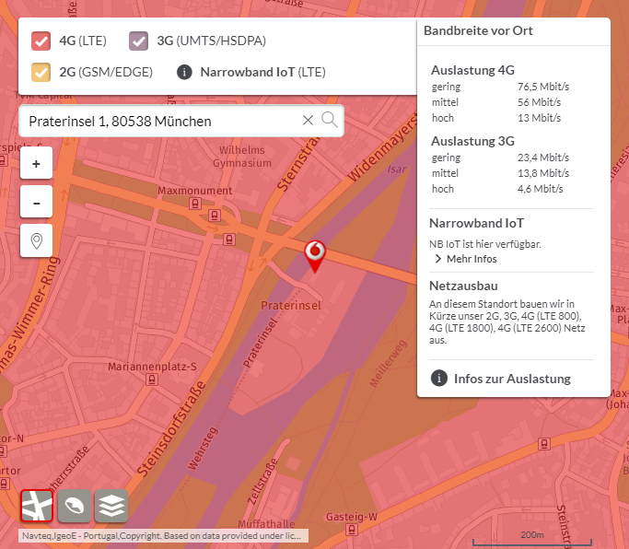Open the map layers stack icon
The height and width of the screenshot is (549, 629).
pyautogui.click(x=111, y=506)
